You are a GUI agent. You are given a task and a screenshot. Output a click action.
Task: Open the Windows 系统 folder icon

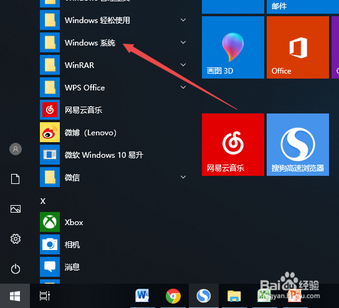click(50, 42)
